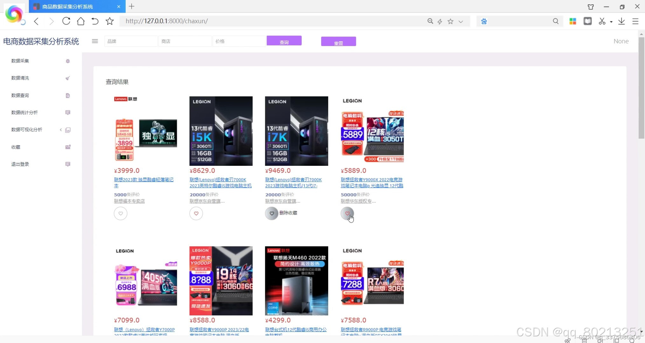This screenshot has height=343, width=645.
Task: Click the vertical page scrollbar thumb
Action: 641,87
